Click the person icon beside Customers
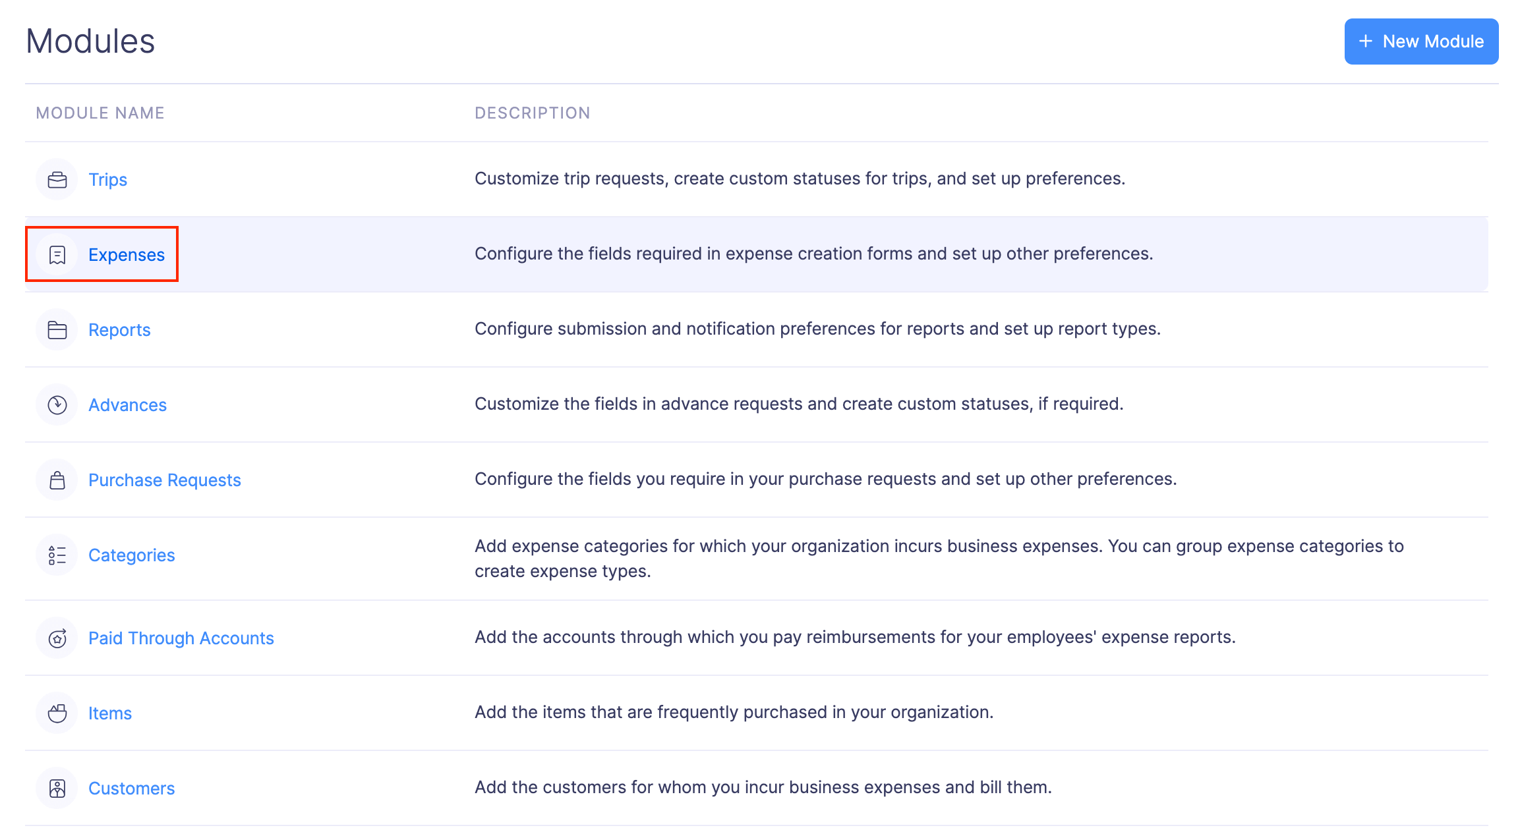Viewport: 1520px width, 834px height. click(x=57, y=788)
